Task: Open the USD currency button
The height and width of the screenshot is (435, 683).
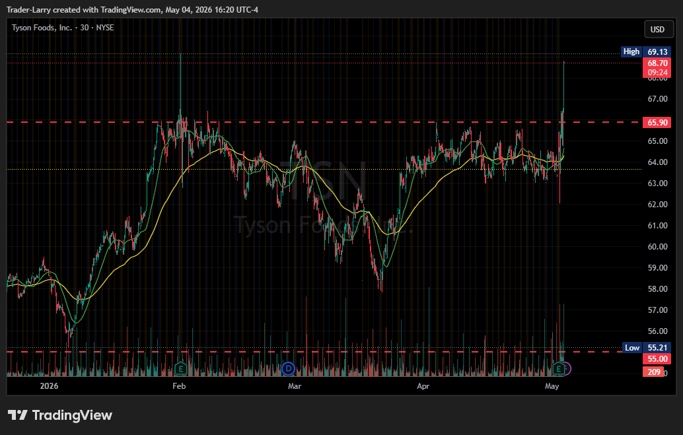Action: (x=658, y=30)
